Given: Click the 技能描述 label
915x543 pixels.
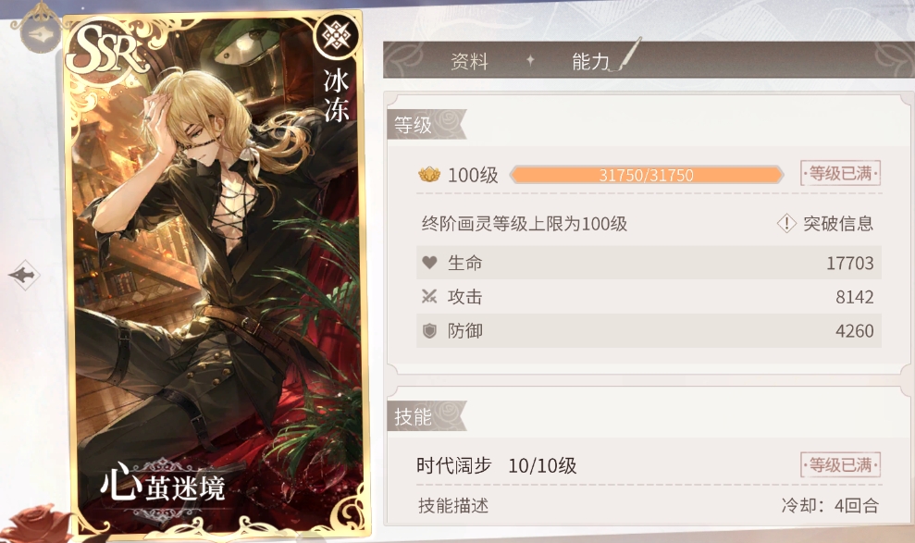Looking at the screenshot, I should 453,505.
